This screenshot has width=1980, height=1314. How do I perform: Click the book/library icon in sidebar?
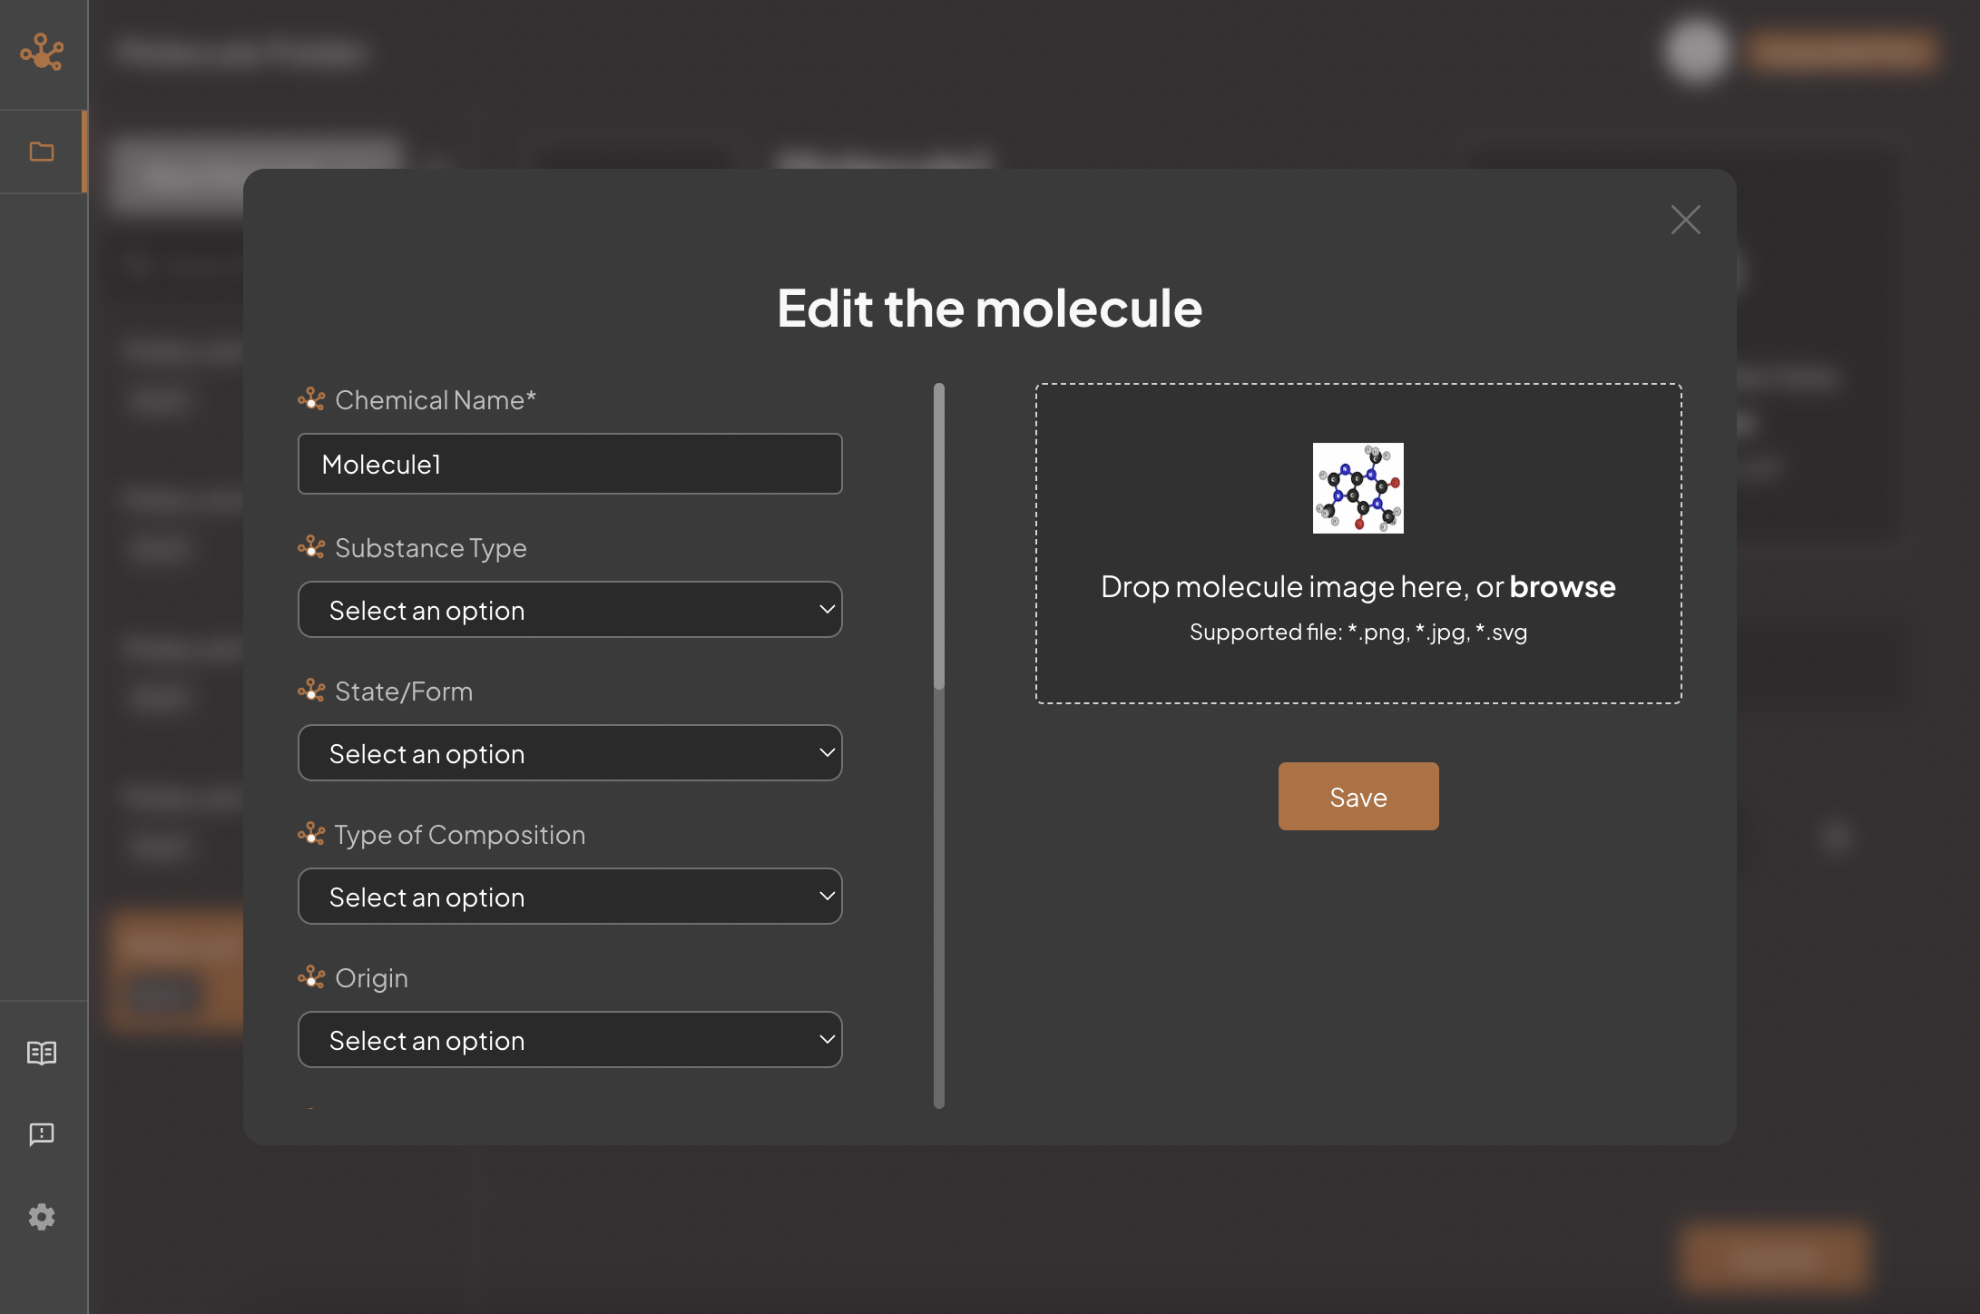pyautogui.click(x=41, y=1053)
